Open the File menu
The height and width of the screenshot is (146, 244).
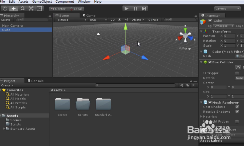2,2
